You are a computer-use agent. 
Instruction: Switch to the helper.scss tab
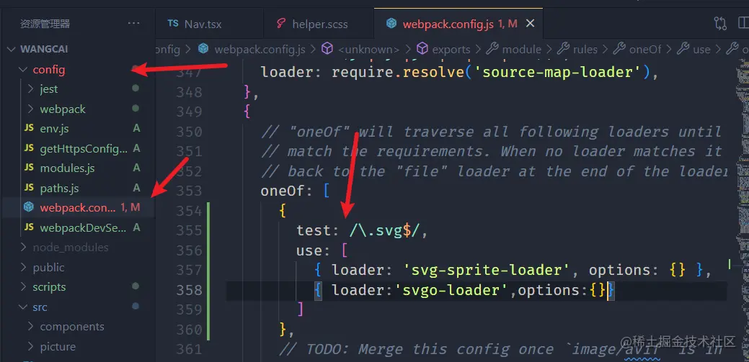click(x=319, y=24)
